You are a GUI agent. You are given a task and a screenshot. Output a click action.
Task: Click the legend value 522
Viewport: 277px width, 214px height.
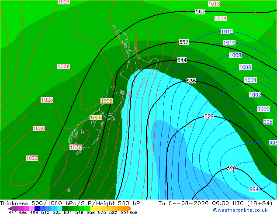56,212
